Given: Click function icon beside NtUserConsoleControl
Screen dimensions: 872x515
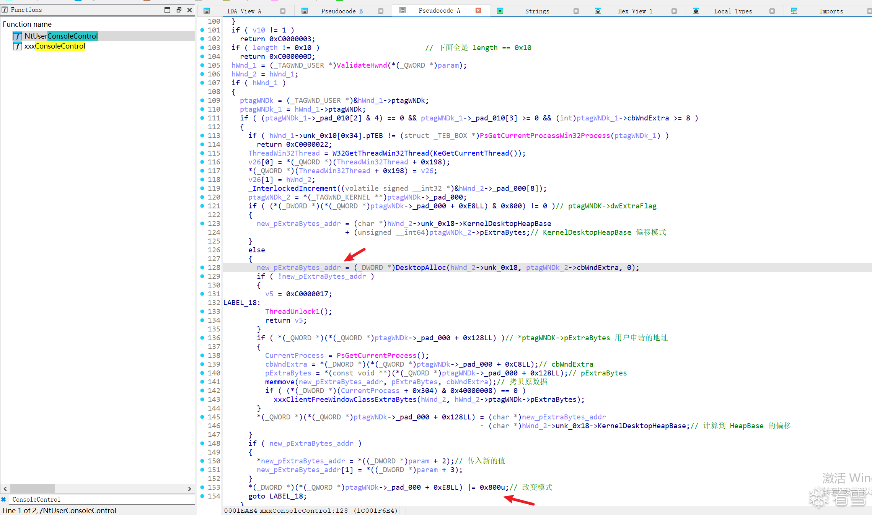Looking at the screenshot, I should tap(17, 36).
